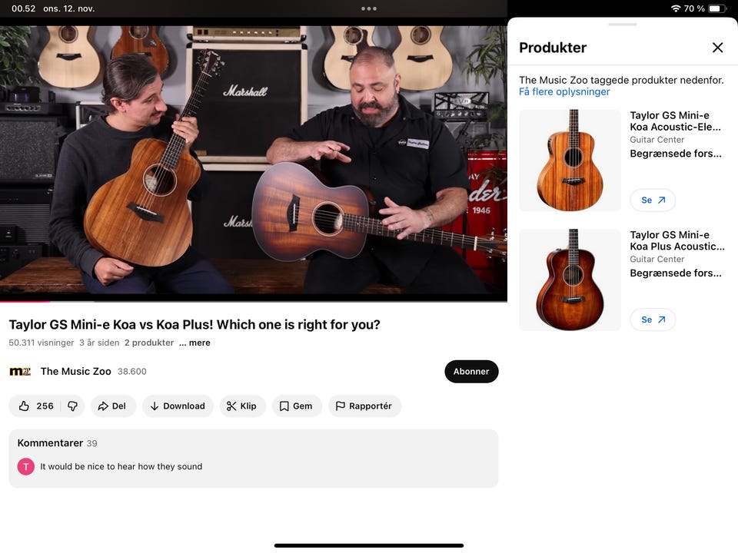Open the three-dot multitasking menu
Screen dimensions: 738x553
368,8
